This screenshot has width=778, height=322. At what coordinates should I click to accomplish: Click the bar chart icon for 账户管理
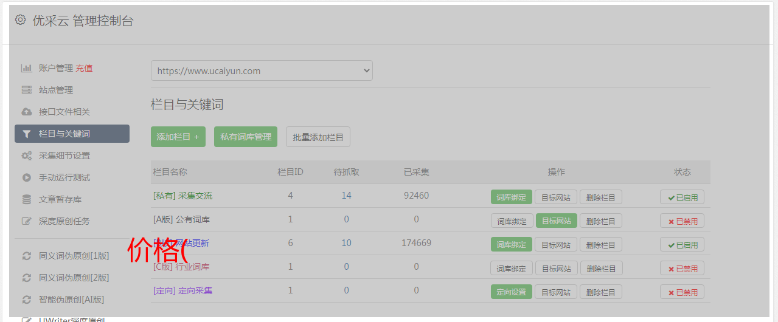(27, 68)
